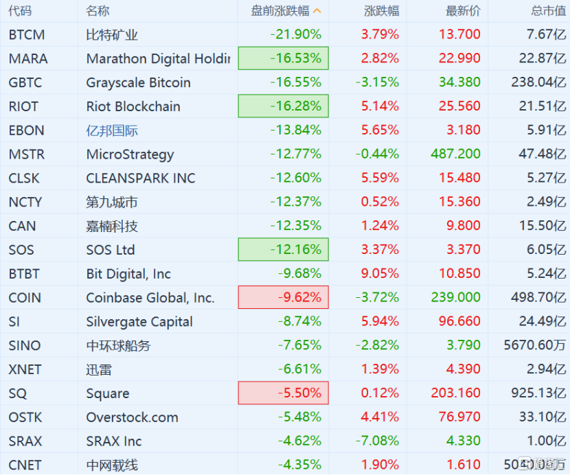Select the 嘉楠科技 stock name

pyautogui.click(x=112, y=226)
